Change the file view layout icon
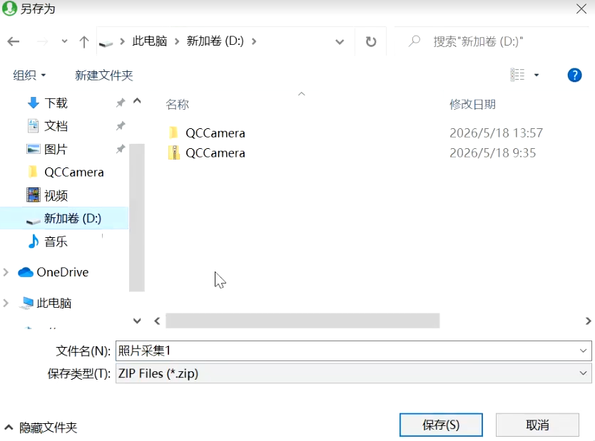Viewport: 595px width, 441px height. [x=517, y=75]
